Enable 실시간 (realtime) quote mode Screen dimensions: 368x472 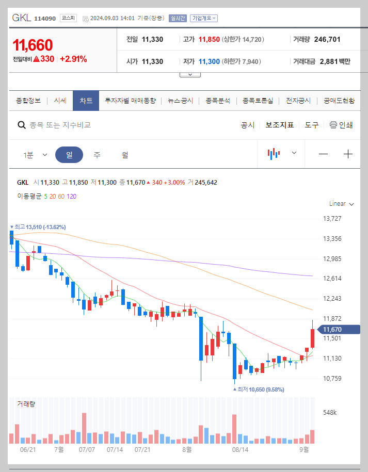[178, 18]
